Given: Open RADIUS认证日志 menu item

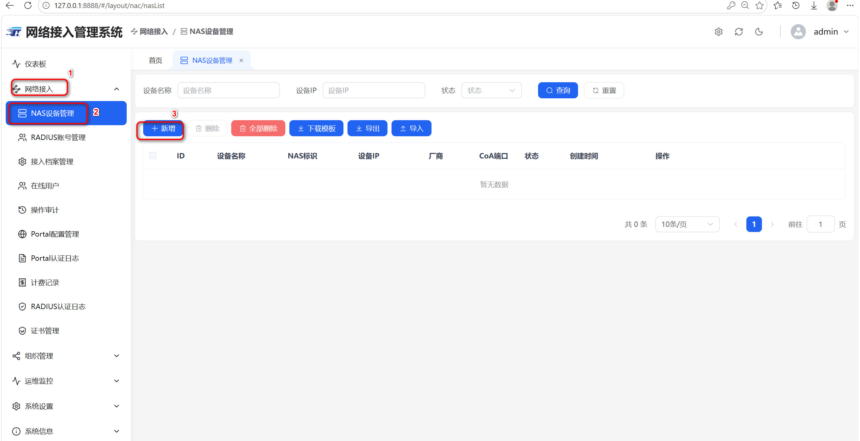Looking at the screenshot, I should coord(66,306).
